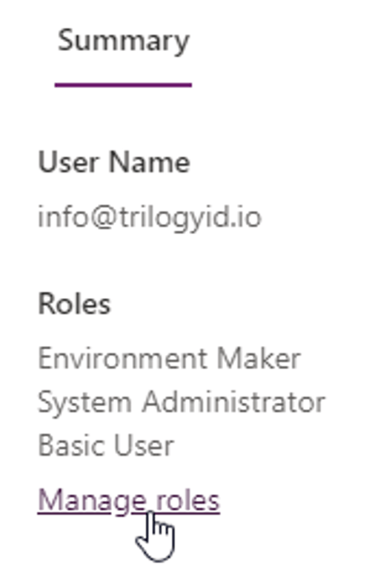
Task: Switch to the Summary tab
Action: (x=124, y=42)
